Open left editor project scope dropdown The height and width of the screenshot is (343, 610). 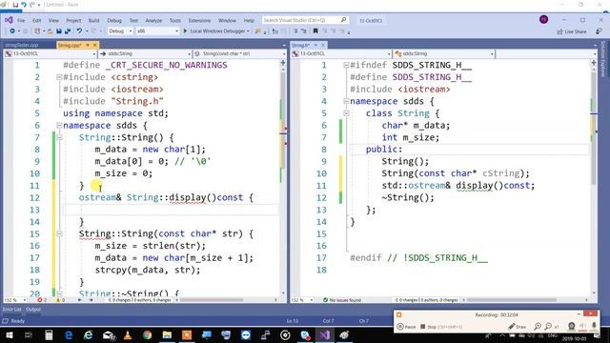pos(51,53)
